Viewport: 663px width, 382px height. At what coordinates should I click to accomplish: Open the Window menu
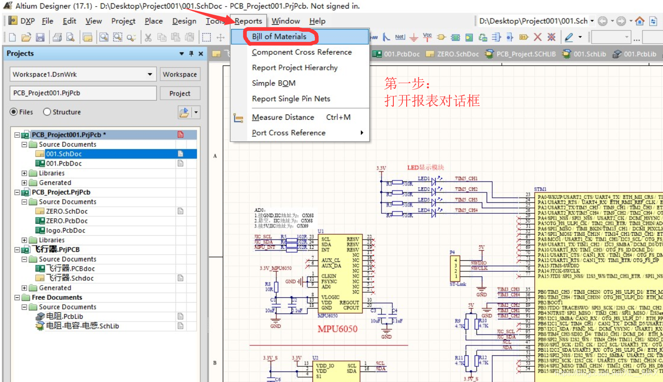[x=285, y=21]
